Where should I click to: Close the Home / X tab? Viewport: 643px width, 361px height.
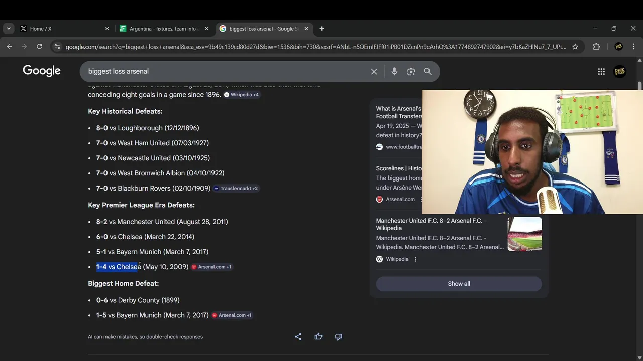(x=107, y=29)
